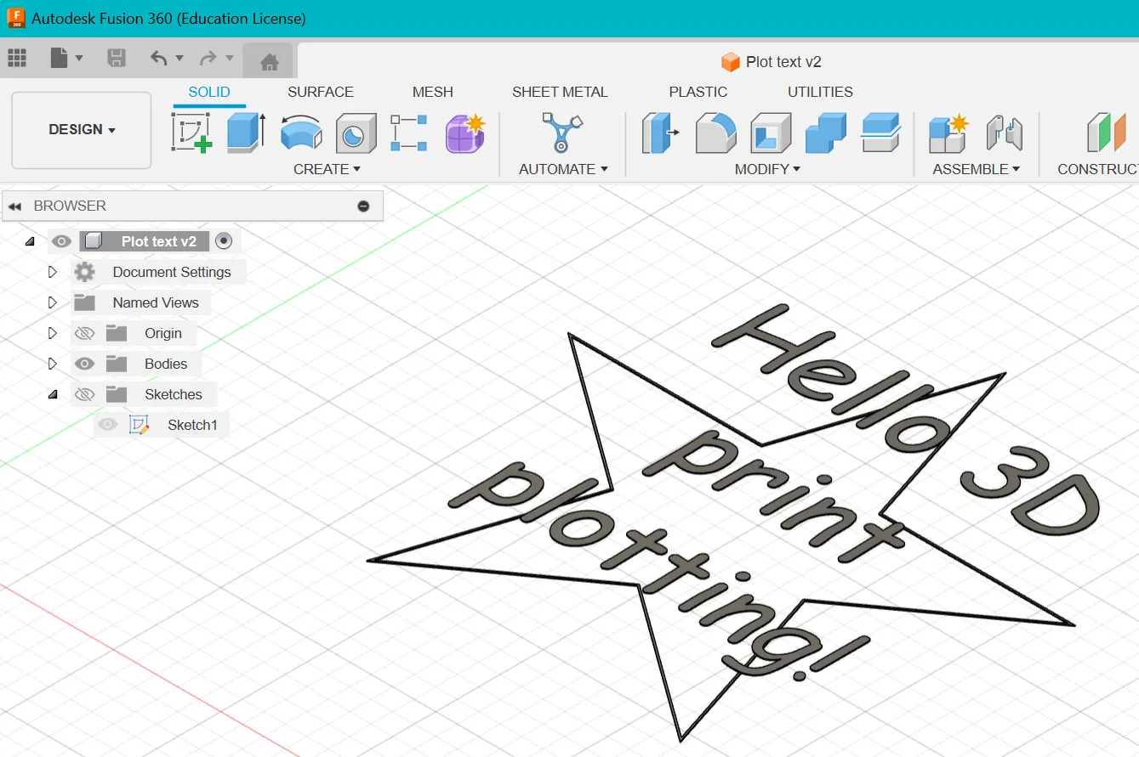
Task: Click the Document Settings gear icon
Action: click(x=84, y=272)
